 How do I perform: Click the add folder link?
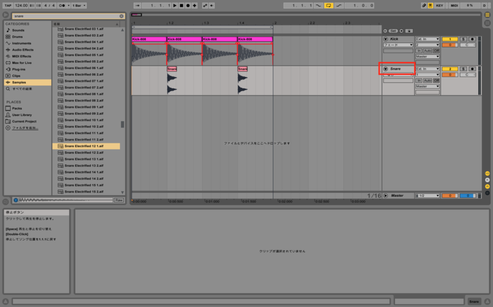(25, 128)
